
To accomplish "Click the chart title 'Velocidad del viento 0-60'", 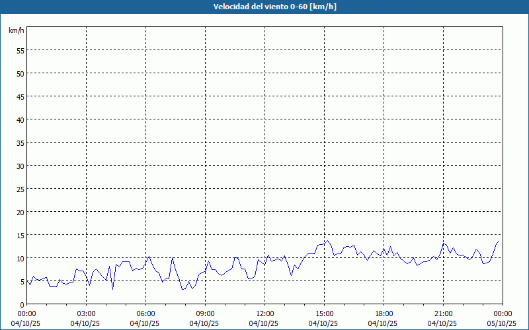I will (x=264, y=7).
